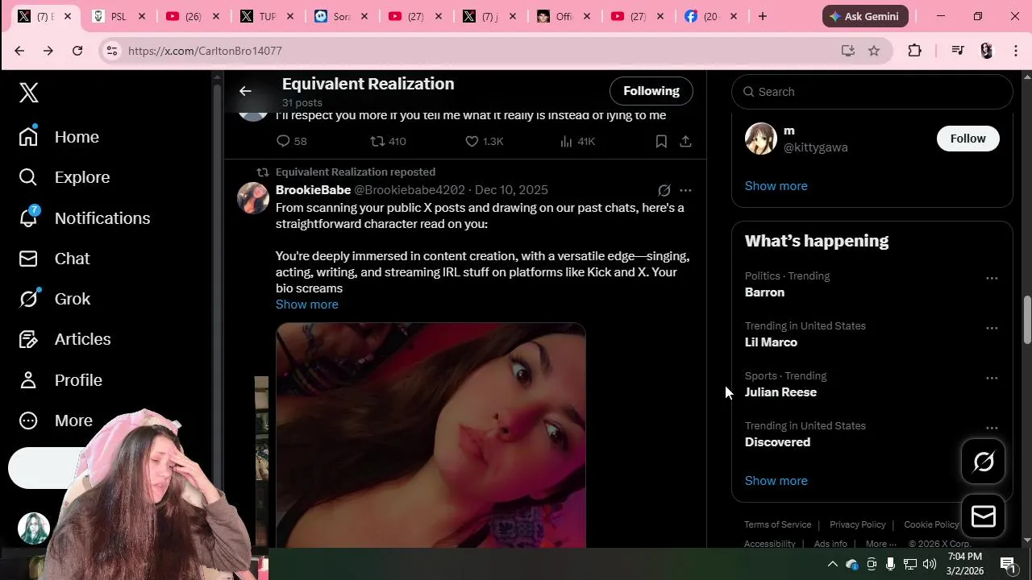Screen dimensions: 1032x580
Task: Click the Grok icon on BrookieBabe's post
Action: (x=664, y=191)
